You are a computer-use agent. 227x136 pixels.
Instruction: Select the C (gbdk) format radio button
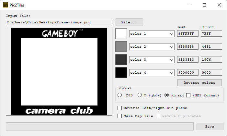tap(140, 95)
